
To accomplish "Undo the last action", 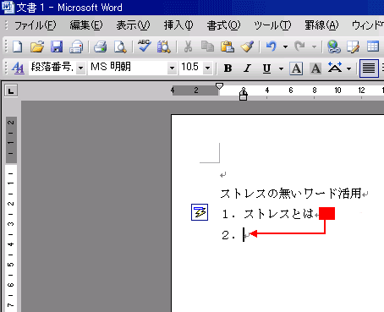I will coord(271,47).
